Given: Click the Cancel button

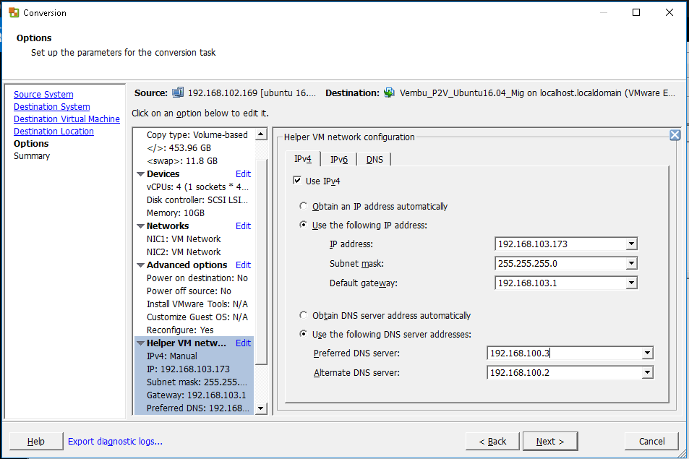Looking at the screenshot, I should (x=651, y=442).
